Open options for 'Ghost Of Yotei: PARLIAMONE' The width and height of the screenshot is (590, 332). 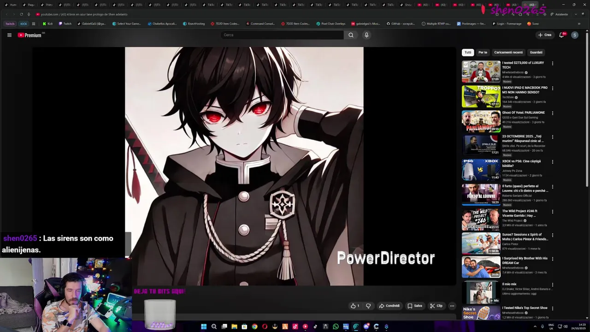click(552, 113)
